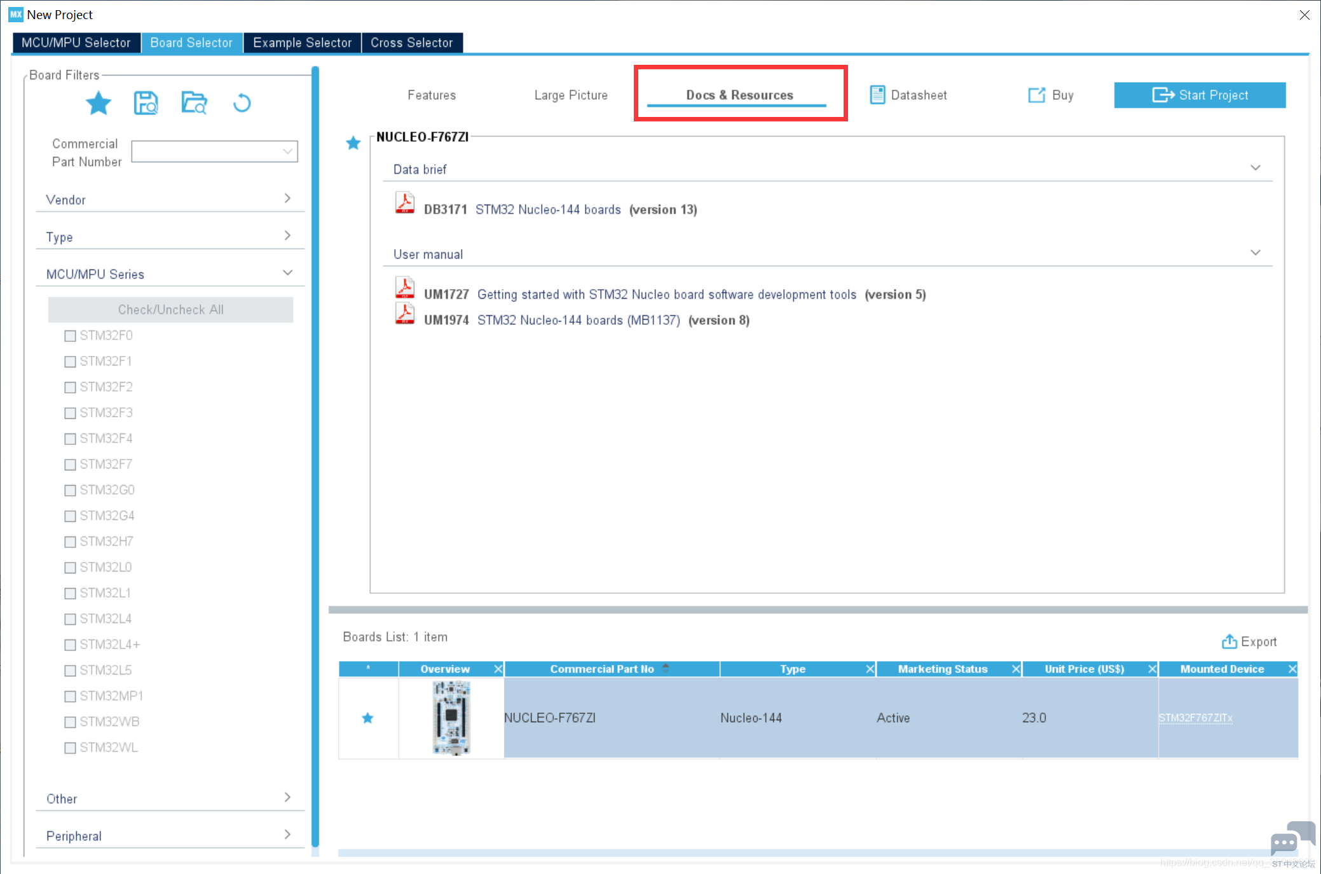Screen dimensions: 1321x874
Task: Close the New Project window
Action: (1304, 15)
